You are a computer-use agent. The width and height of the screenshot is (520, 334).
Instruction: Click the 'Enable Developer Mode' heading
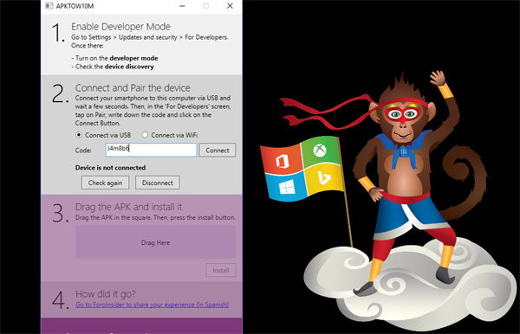click(120, 27)
